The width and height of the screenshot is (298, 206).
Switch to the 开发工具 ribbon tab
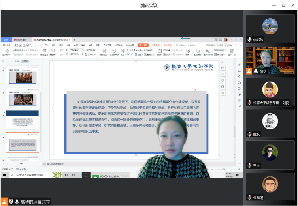tap(107, 45)
